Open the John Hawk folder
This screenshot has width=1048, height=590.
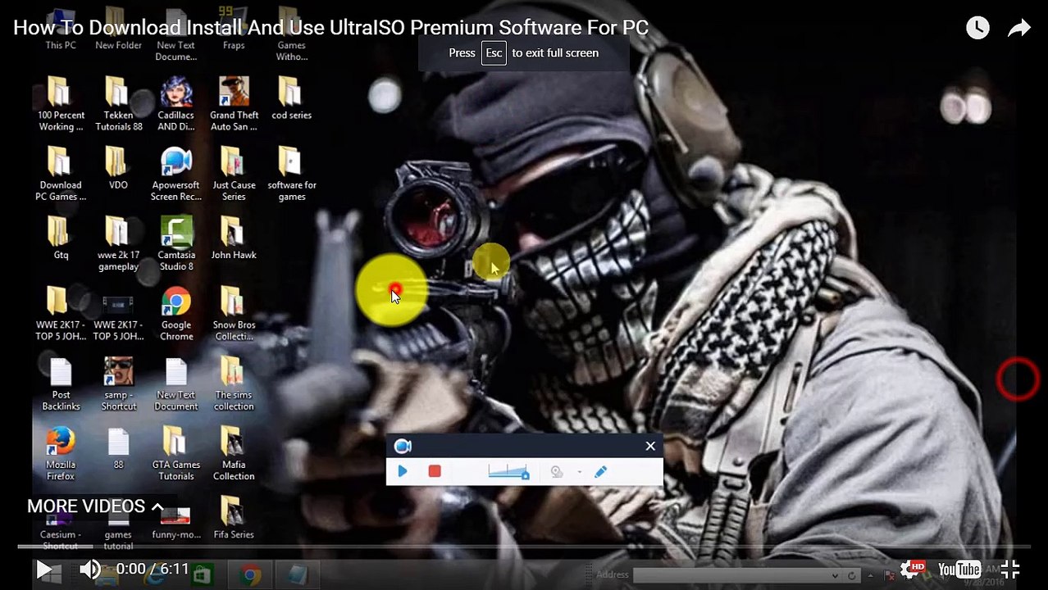click(234, 238)
